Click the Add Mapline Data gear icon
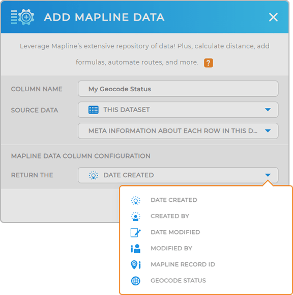The width and height of the screenshot is (293, 295). (x=22, y=17)
